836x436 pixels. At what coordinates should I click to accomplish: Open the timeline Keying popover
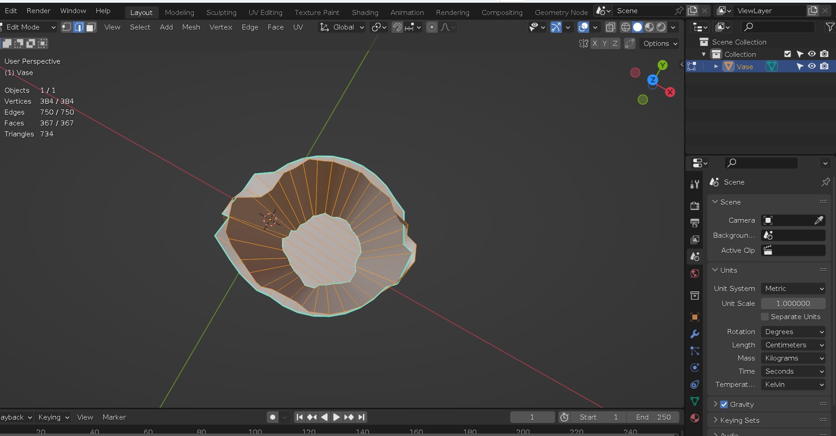[54, 417]
